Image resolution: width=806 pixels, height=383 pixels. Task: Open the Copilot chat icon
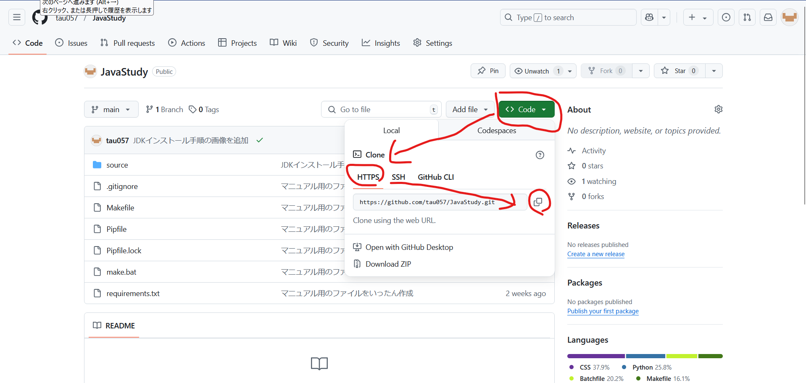tap(649, 17)
